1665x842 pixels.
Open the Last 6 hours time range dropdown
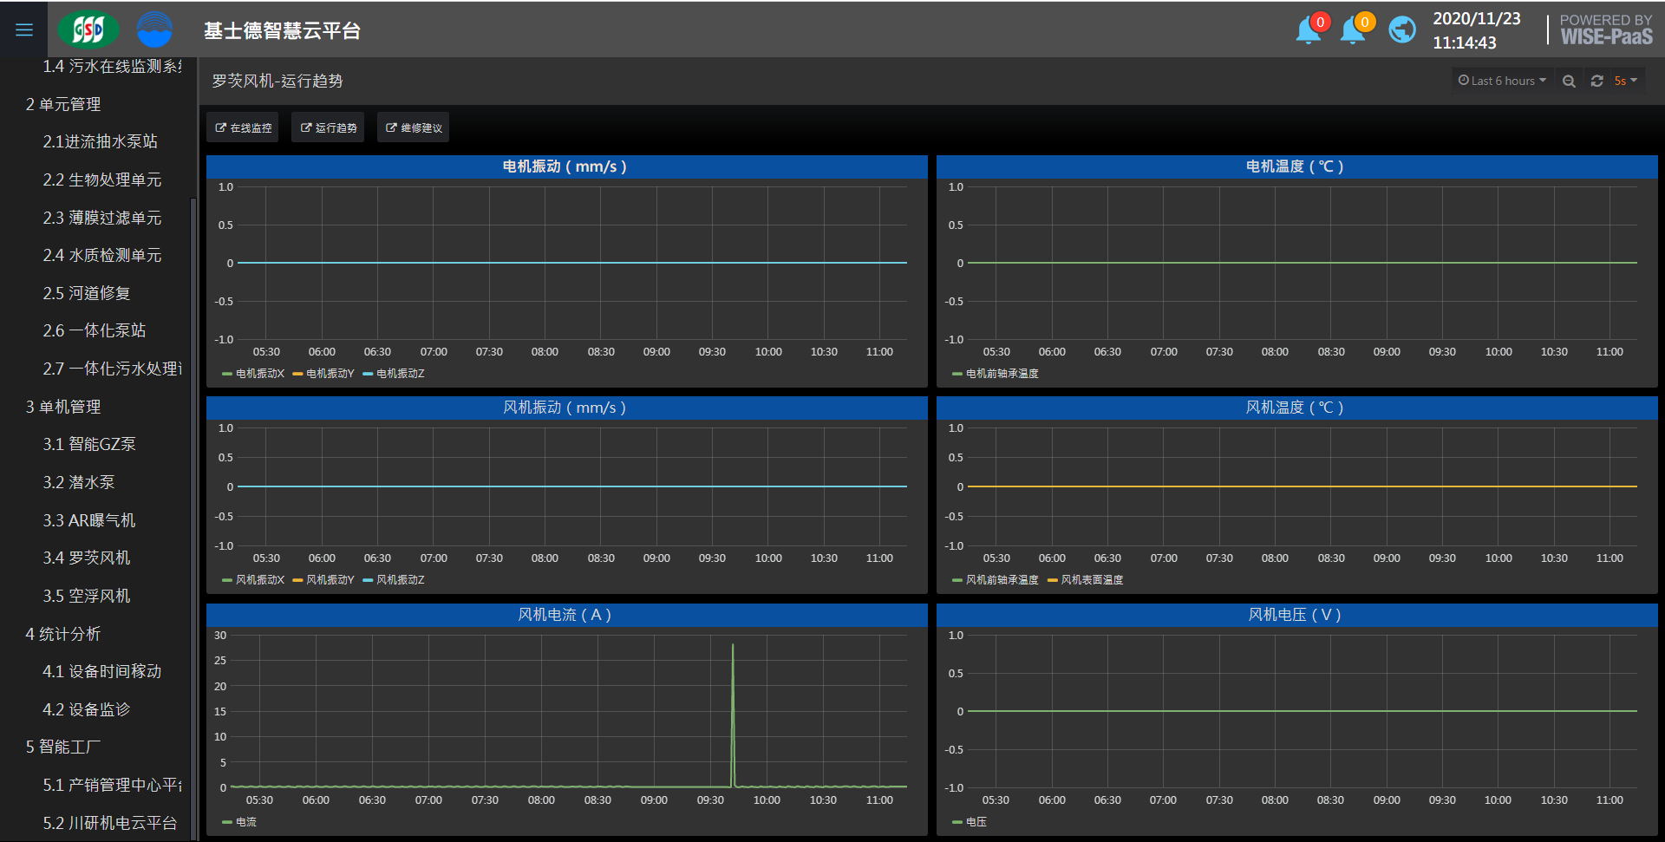pos(1501,81)
